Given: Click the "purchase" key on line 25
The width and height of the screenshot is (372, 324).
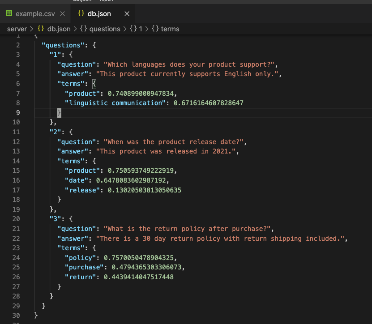Looking at the screenshot, I should click(84, 267).
